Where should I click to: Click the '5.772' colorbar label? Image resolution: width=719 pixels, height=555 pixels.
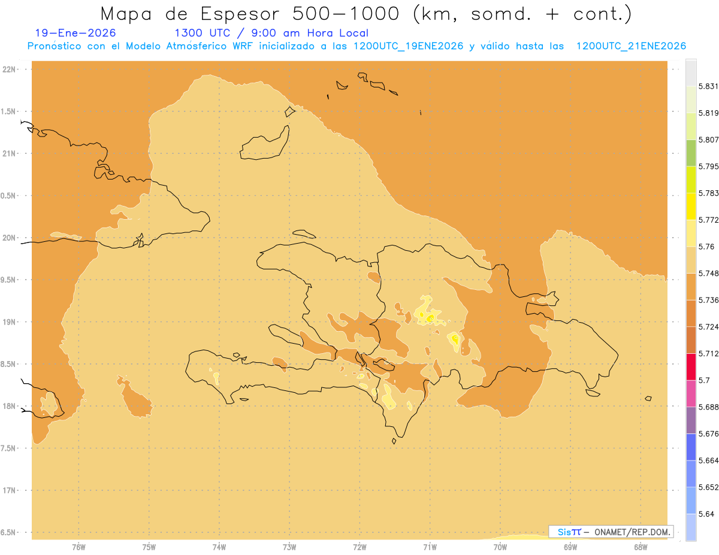(708, 220)
